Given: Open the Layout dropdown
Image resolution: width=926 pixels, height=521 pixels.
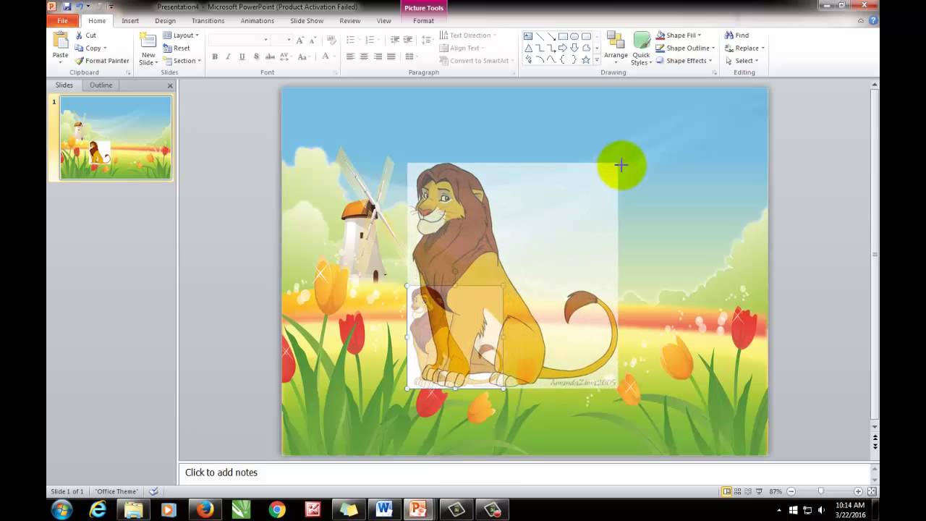Looking at the screenshot, I should point(181,35).
